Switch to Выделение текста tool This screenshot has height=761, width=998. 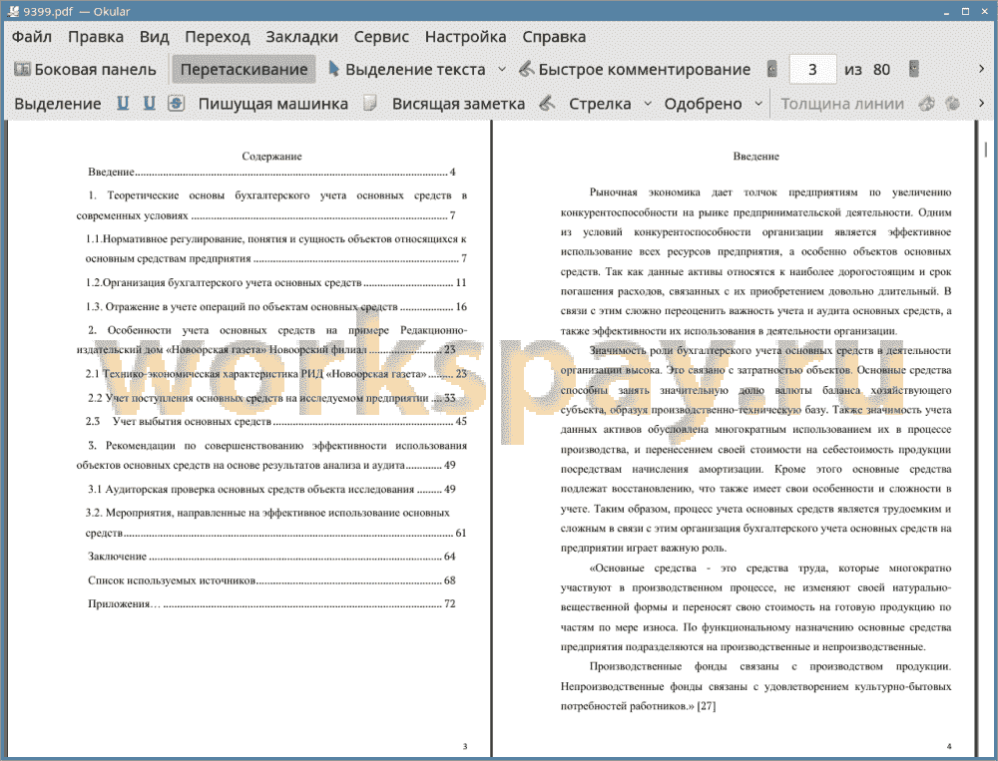[406, 70]
